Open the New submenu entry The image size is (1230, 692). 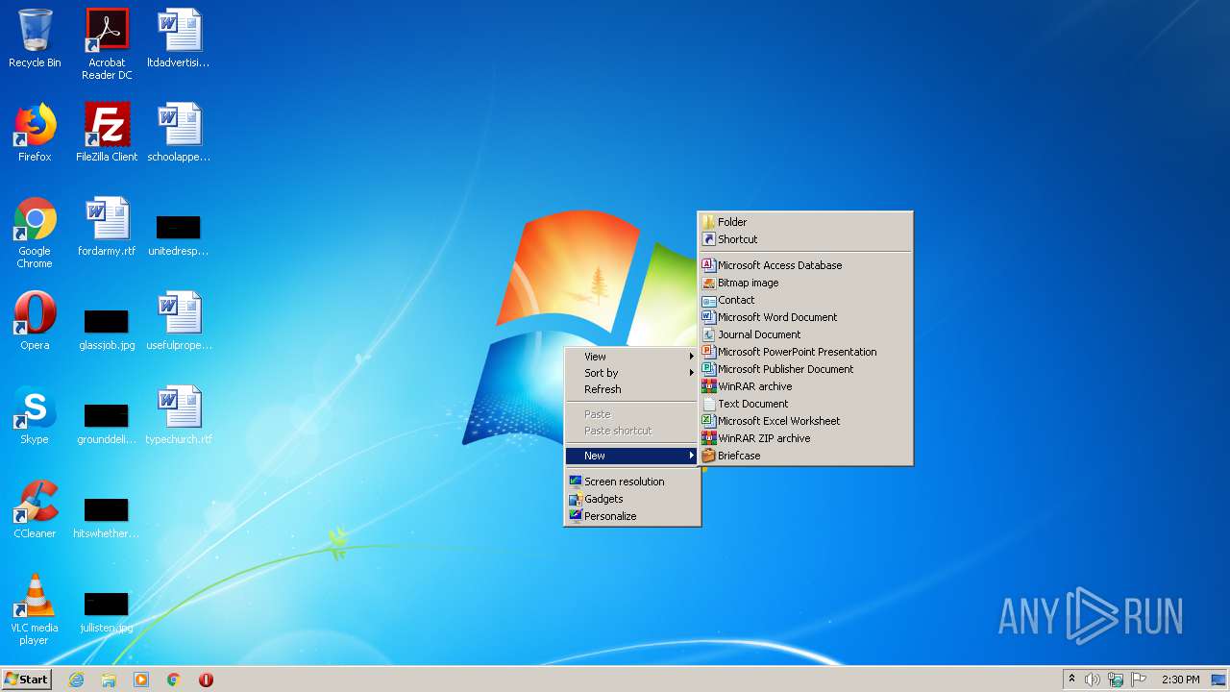click(632, 456)
